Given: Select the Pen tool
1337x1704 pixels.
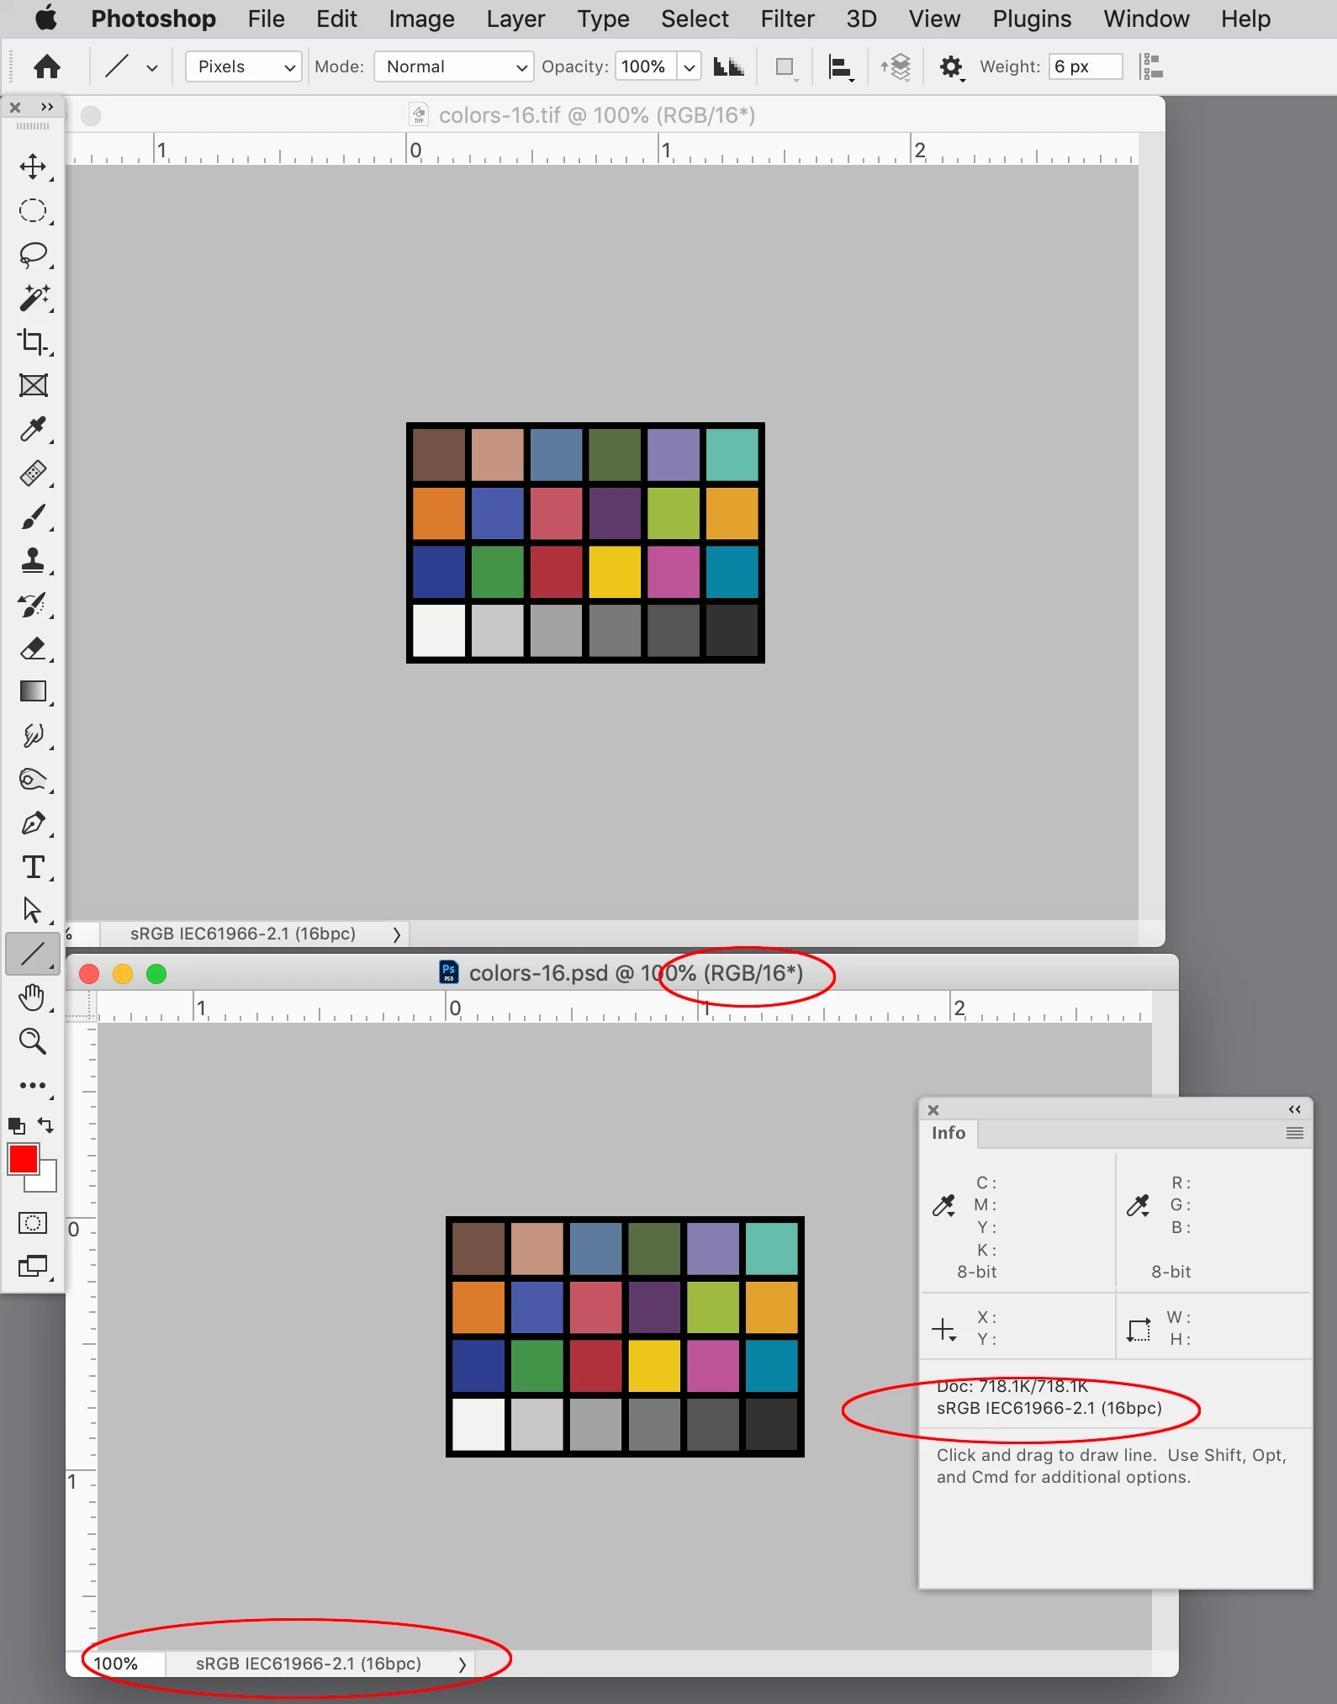Looking at the screenshot, I should (x=33, y=823).
